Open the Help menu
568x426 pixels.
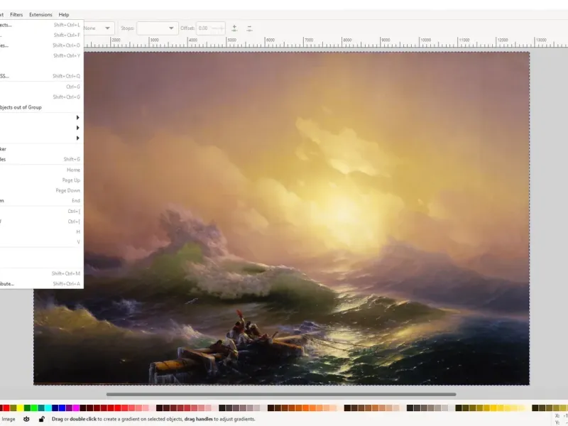click(x=64, y=15)
